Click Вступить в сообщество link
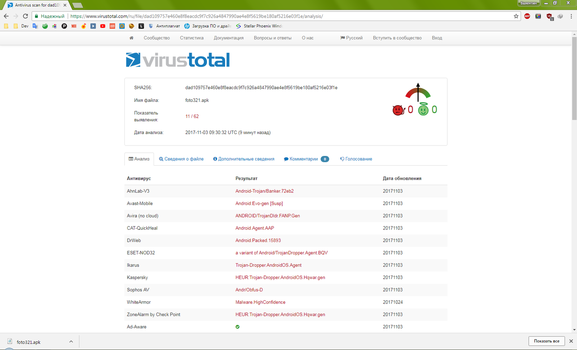 397,38
